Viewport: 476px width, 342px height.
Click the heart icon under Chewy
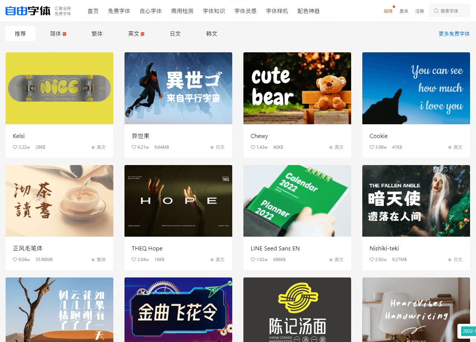253,147
